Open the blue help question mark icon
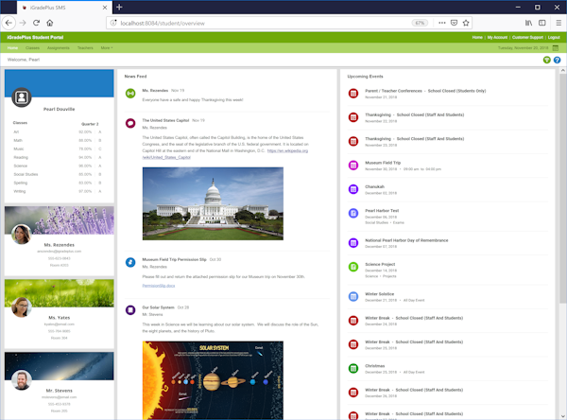The image size is (567, 420). (558, 60)
